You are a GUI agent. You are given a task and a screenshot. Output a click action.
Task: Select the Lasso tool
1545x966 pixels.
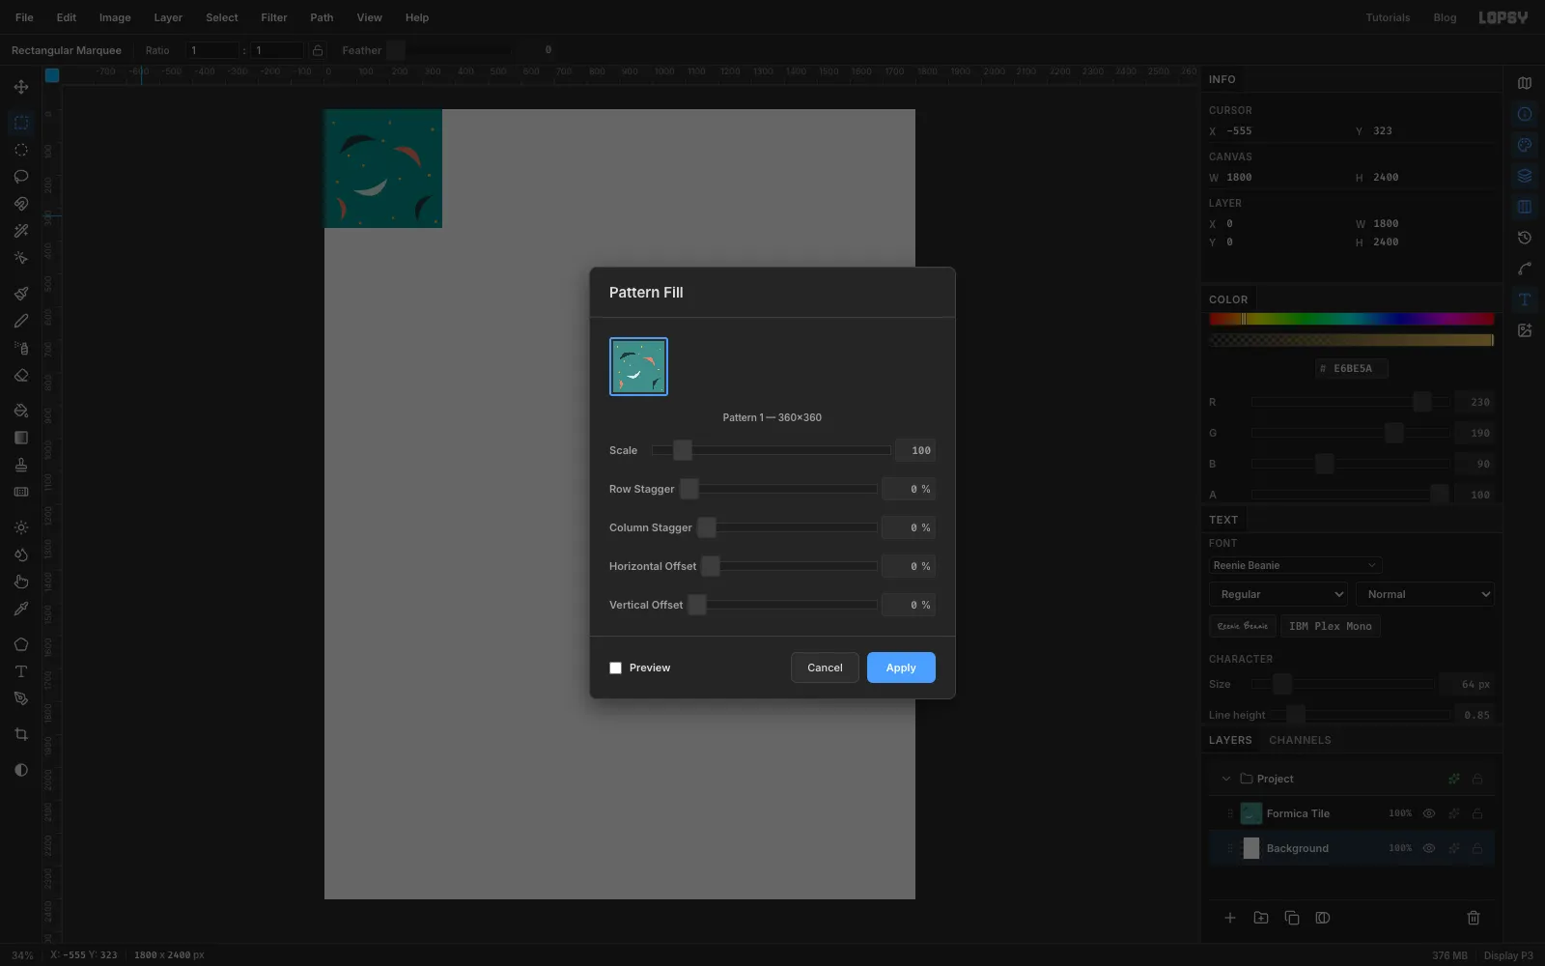click(x=21, y=177)
